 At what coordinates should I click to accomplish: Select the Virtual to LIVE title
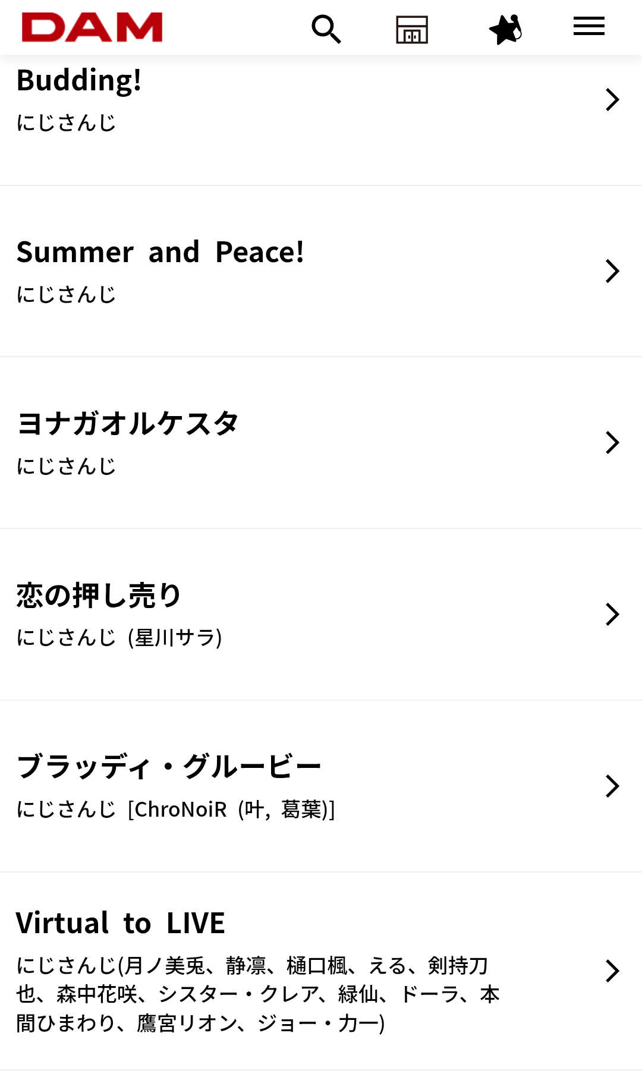point(121,923)
